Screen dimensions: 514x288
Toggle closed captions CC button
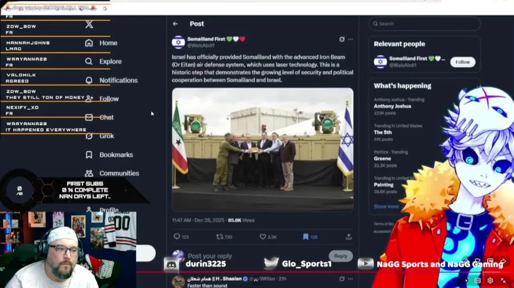(478, 281)
